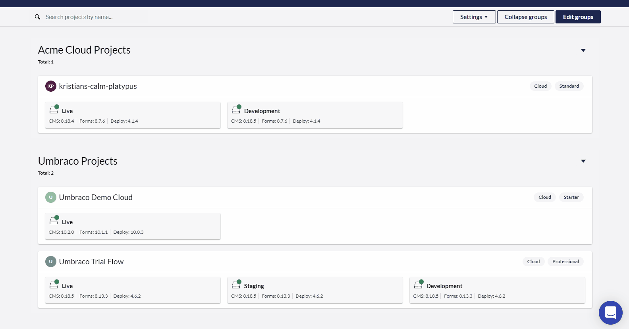Click 'Deploy: 4.6.2' in Trial Flow Development
Image resolution: width=629 pixels, height=329 pixels.
pyautogui.click(x=492, y=296)
